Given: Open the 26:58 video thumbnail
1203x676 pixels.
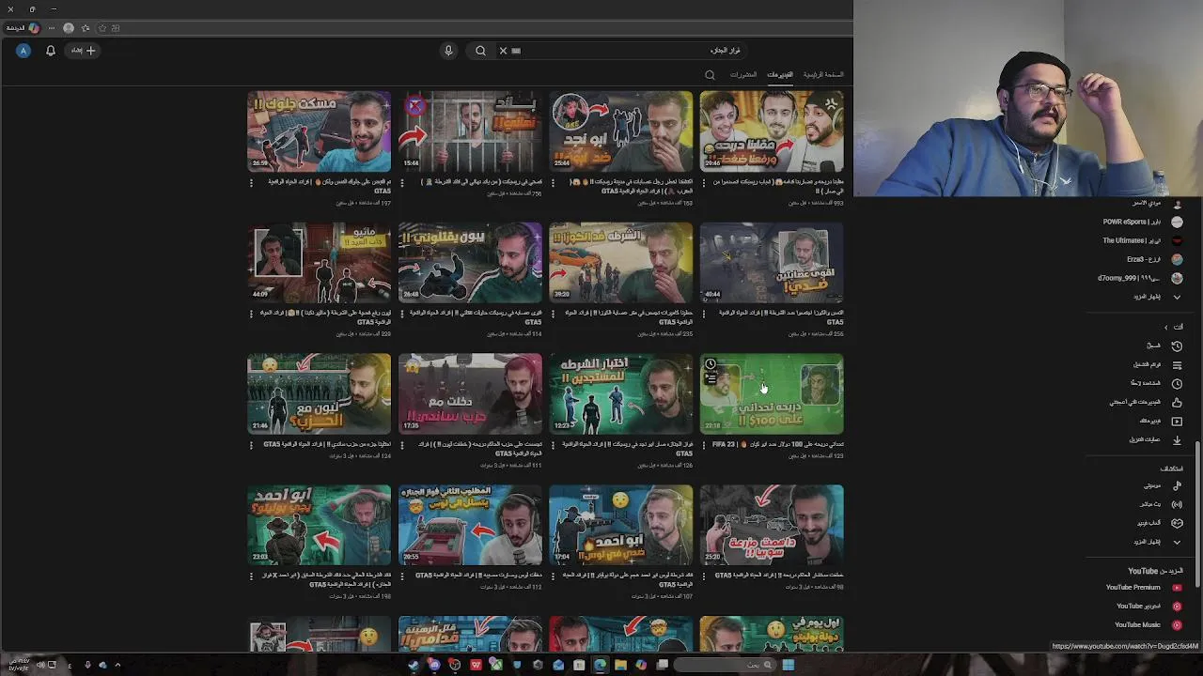Looking at the screenshot, I should coord(319,131).
